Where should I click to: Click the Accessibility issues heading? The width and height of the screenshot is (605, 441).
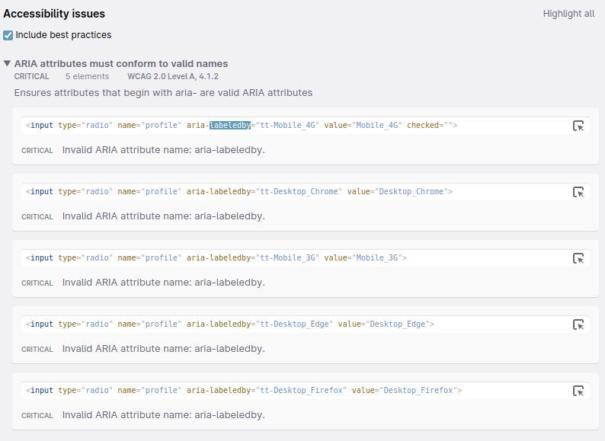(x=54, y=14)
